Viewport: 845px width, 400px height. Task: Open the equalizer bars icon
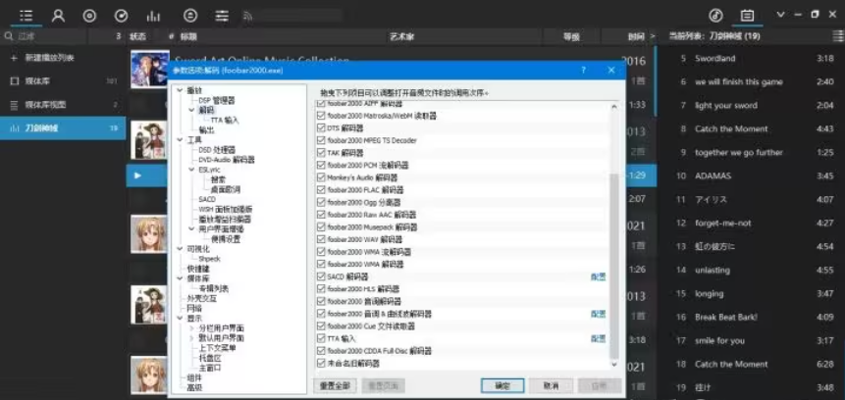pyautogui.click(x=153, y=16)
